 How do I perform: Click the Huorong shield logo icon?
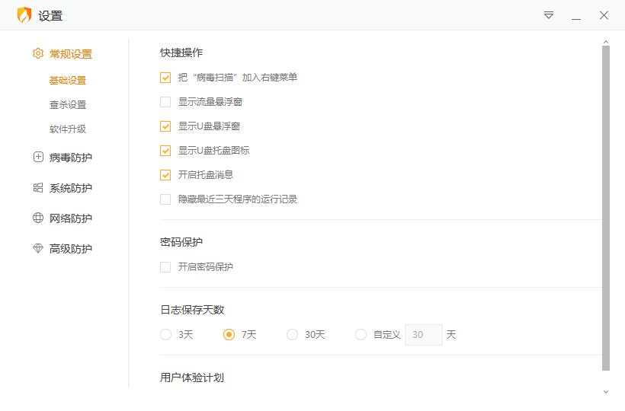coord(24,15)
